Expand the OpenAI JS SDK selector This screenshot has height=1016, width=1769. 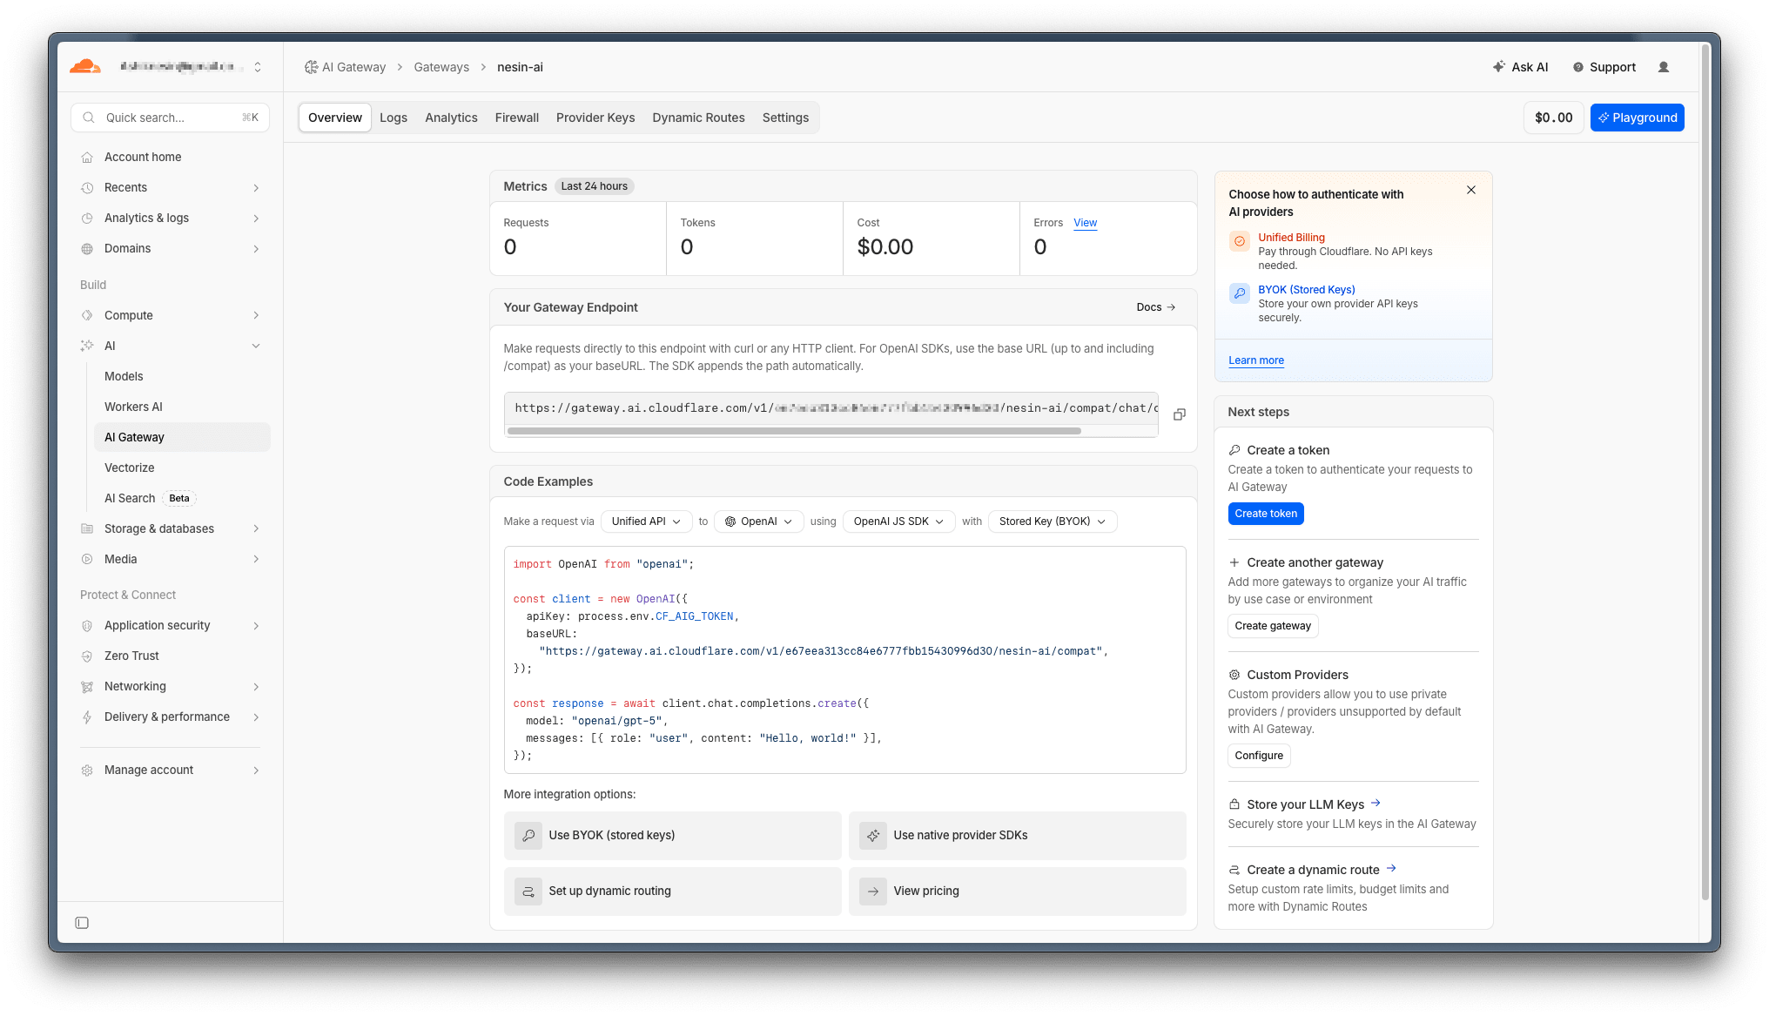click(x=898, y=521)
